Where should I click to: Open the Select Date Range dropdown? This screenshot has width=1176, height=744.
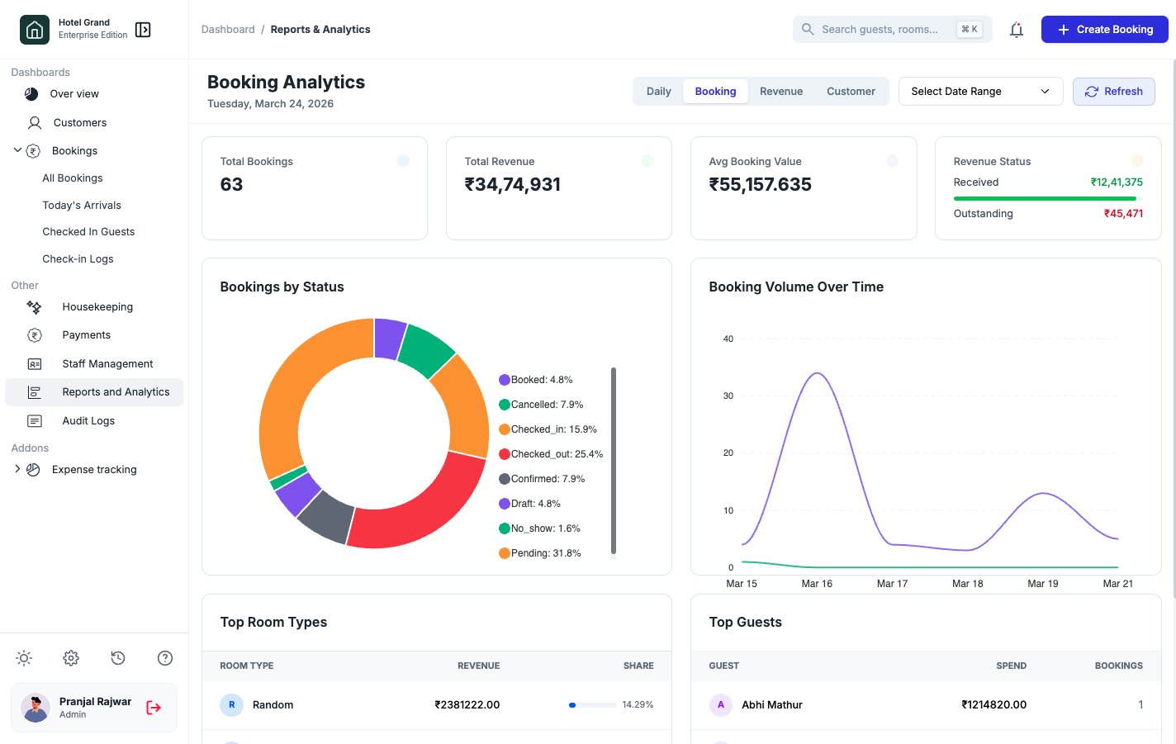(x=980, y=91)
